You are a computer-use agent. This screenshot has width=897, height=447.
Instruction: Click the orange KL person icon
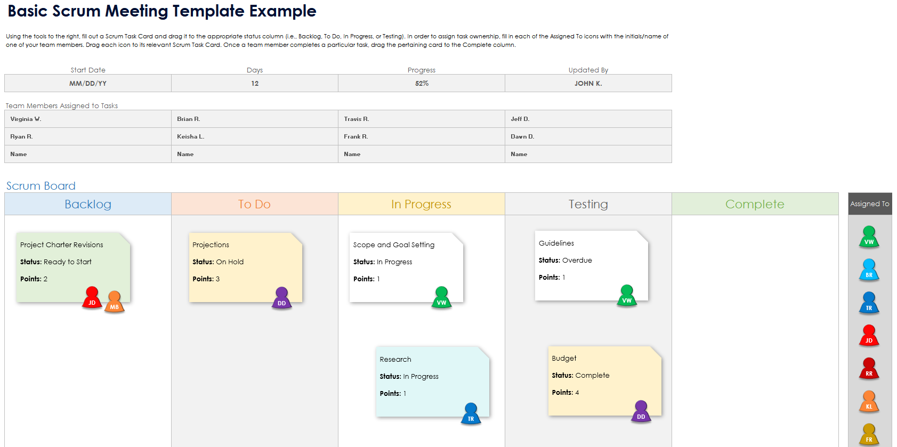[869, 402]
